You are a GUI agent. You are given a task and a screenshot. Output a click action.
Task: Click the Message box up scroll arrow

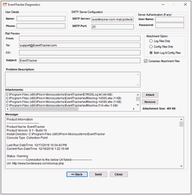(181, 120)
